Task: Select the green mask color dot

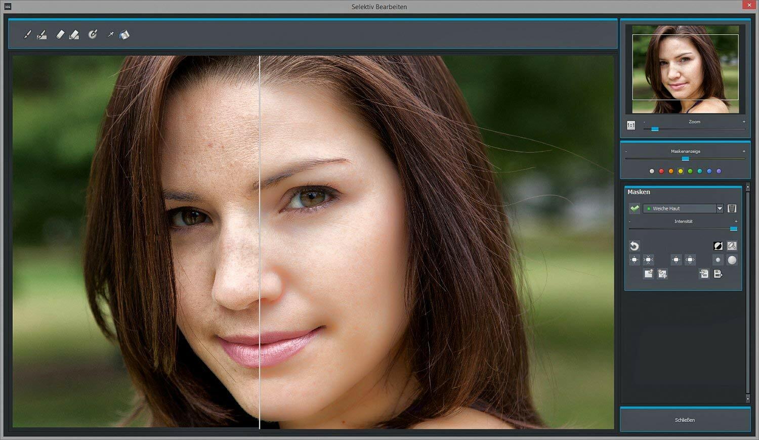Action: coord(690,171)
